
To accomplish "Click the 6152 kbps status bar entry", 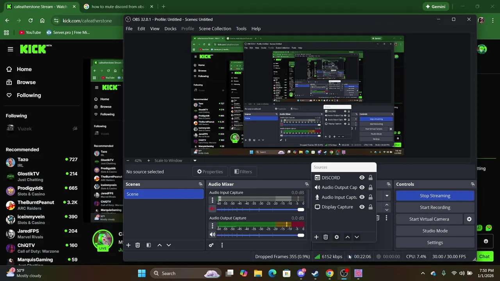I will [x=328, y=256].
